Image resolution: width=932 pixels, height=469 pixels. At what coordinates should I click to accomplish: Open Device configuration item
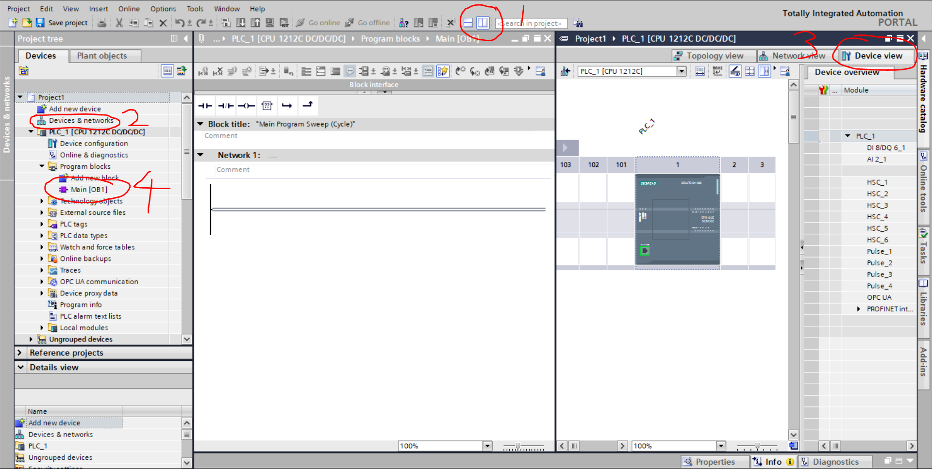[94, 144]
